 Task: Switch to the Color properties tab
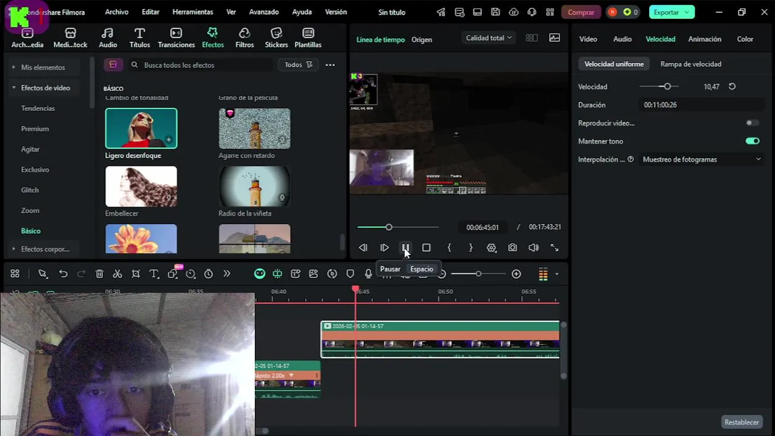click(x=745, y=39)
